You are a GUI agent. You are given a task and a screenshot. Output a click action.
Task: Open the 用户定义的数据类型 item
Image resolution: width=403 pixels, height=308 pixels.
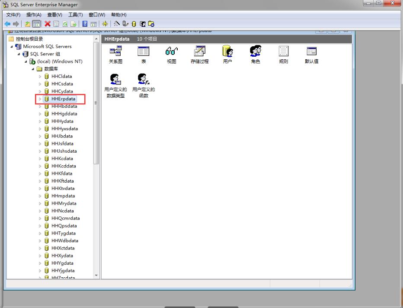pos(115,86)
